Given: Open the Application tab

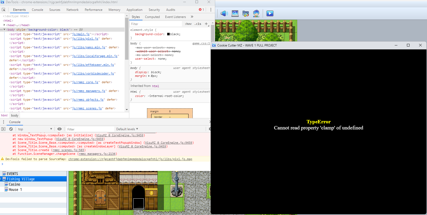Looking at the screenshot, I should [134, 10].
